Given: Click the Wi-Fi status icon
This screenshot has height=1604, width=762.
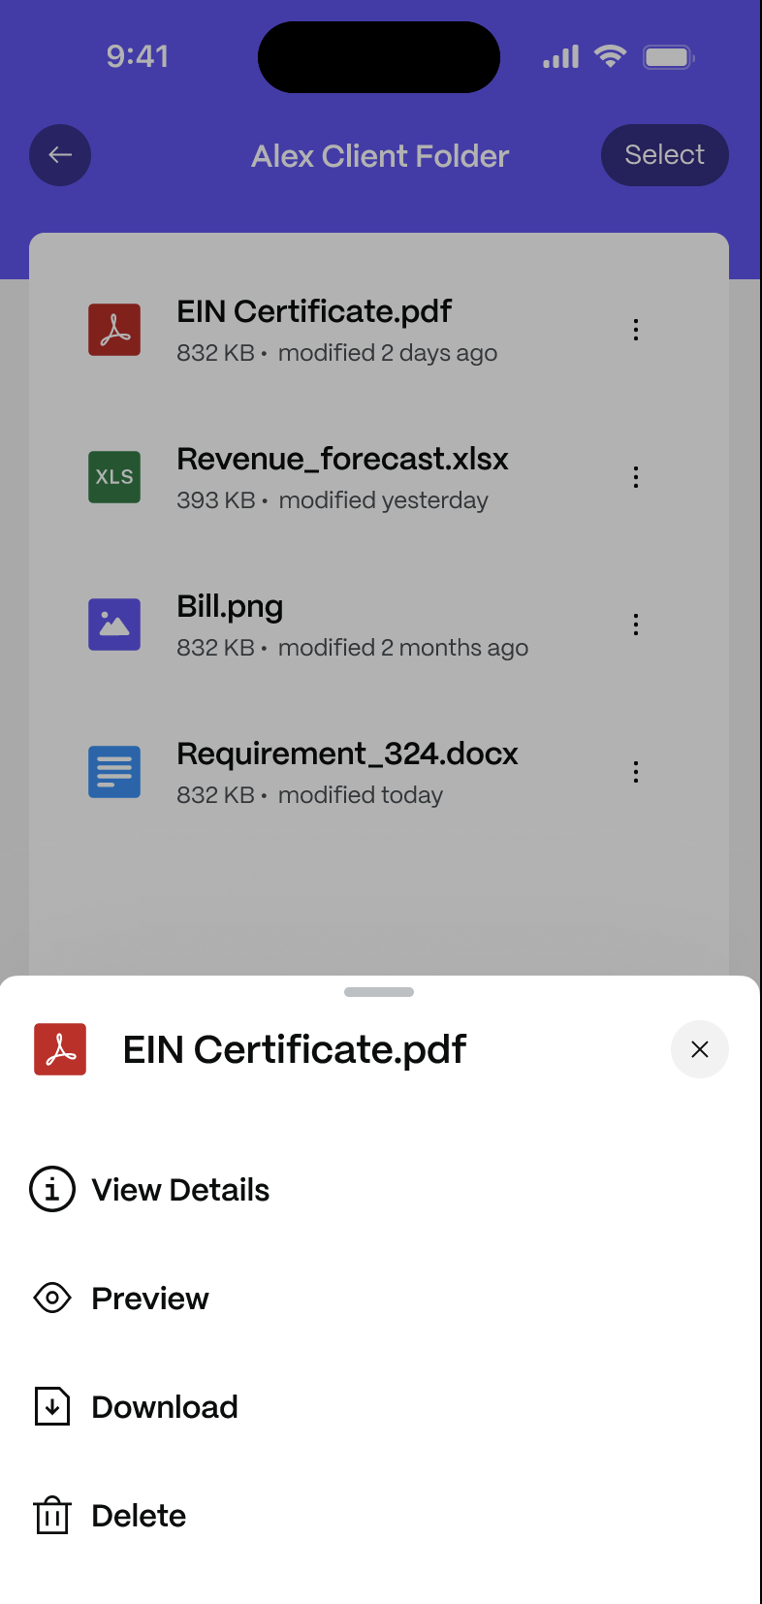Looking at the screenshot, I should coord(611,56).
